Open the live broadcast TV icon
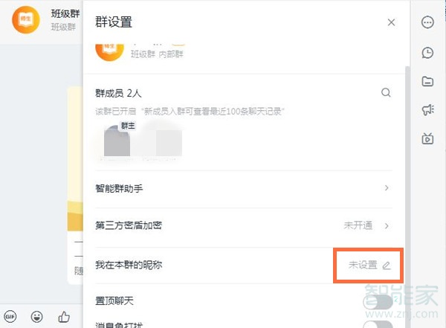The width and height of the screenshot is (446, 328). 427,138
